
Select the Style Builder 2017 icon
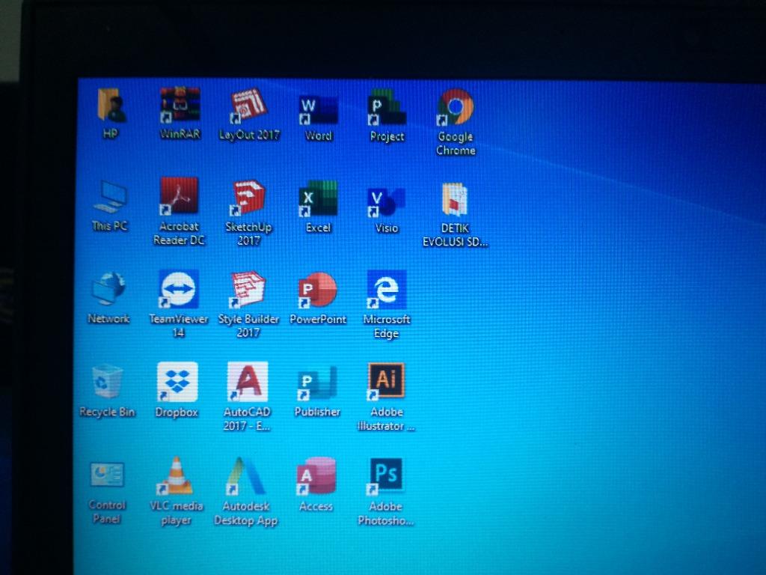(x=248, y=290)
